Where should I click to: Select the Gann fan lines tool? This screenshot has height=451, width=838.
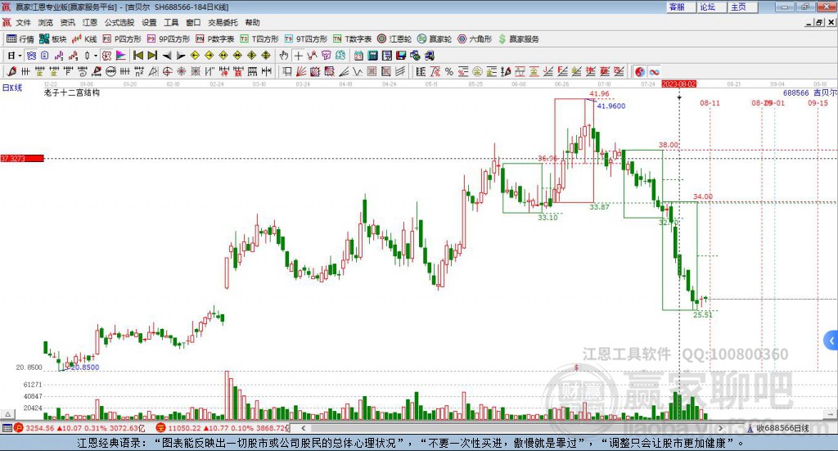[x=301, y=71]
